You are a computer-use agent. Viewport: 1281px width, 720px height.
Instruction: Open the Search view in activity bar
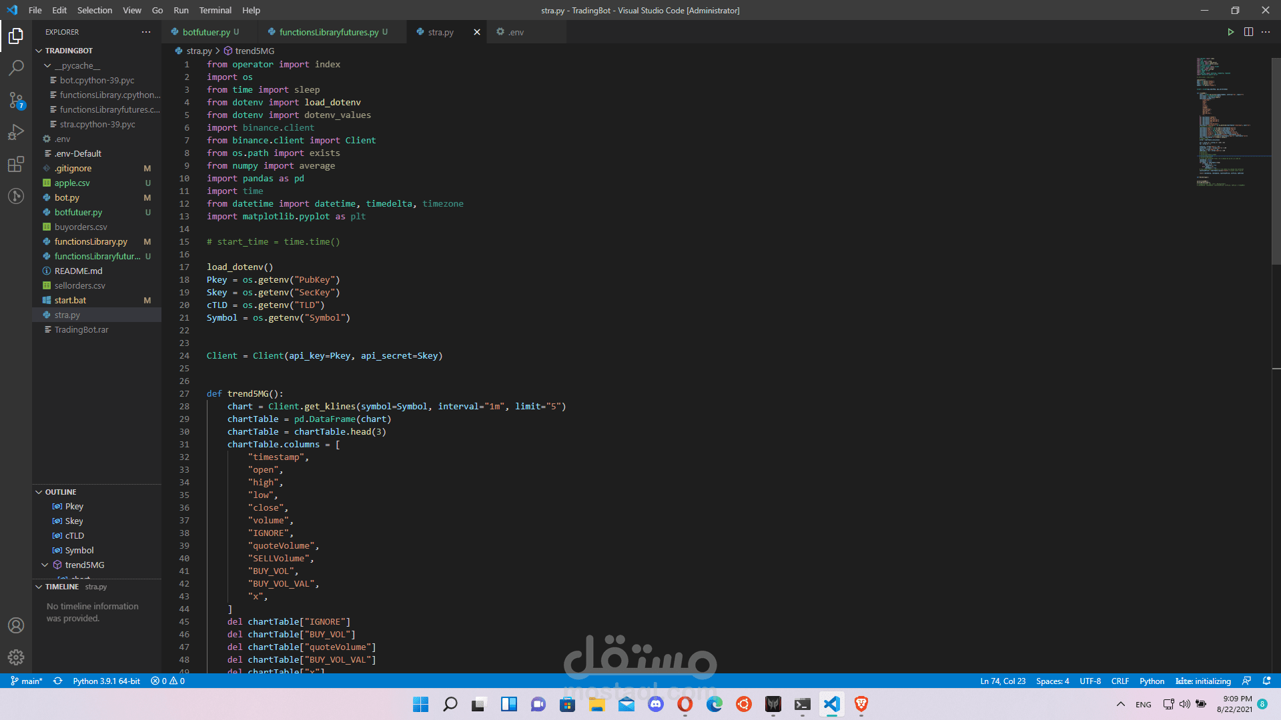[16, 67]
